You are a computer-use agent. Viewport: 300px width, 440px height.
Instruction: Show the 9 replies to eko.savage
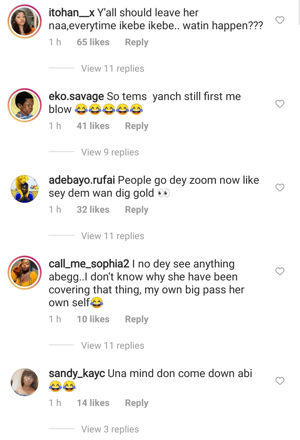coord(110,152)
